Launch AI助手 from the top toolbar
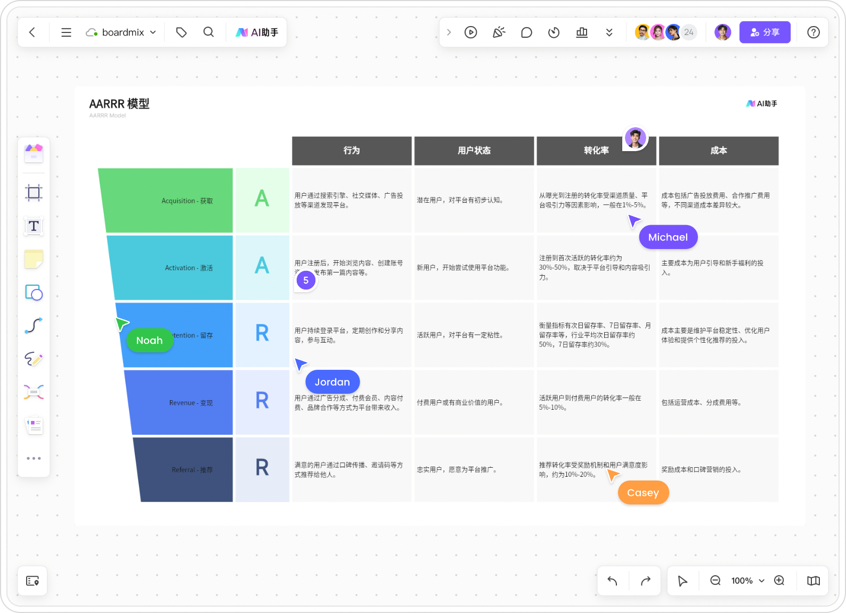The height and width of the screenshot is (613, 846). pos(257,32)
